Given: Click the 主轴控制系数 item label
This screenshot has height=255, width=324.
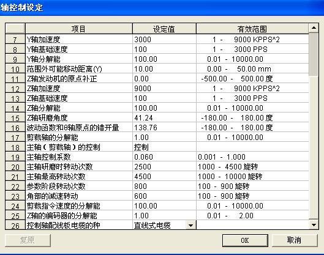Looking at the screenshot, I should (49, 157).
